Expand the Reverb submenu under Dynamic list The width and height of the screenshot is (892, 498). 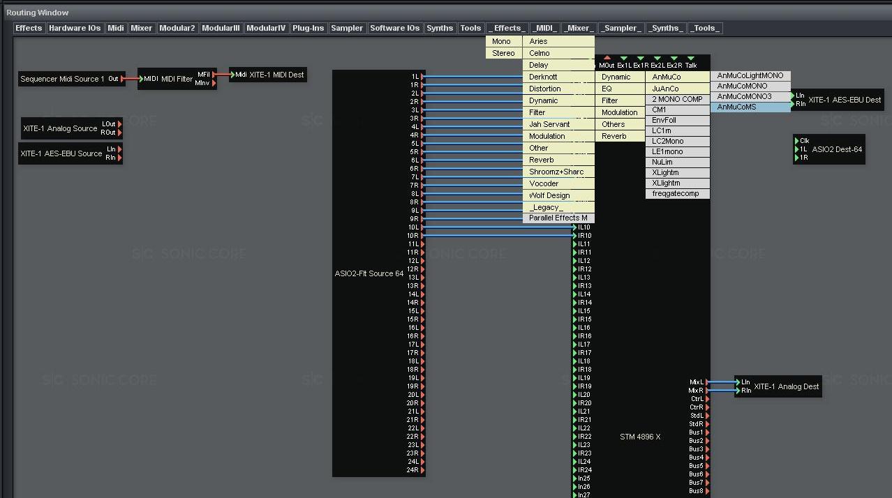tap(614, 136)
